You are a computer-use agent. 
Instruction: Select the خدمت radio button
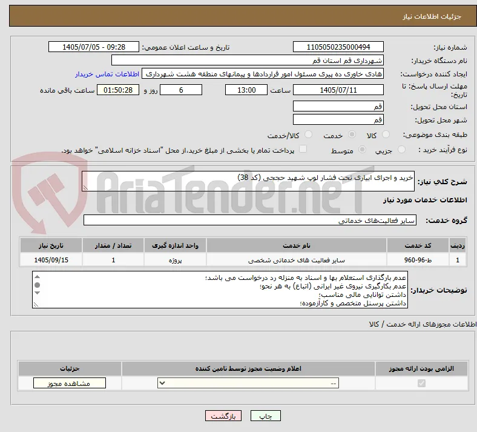coord(352,135)
